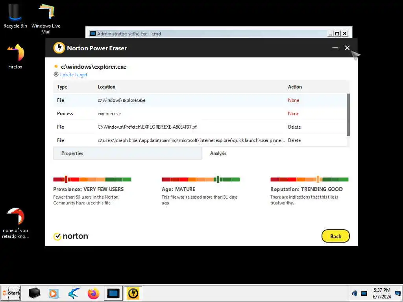403x302 pixels.
Task: Select the joseph biden quick launch file row
Action: [200, 140]
